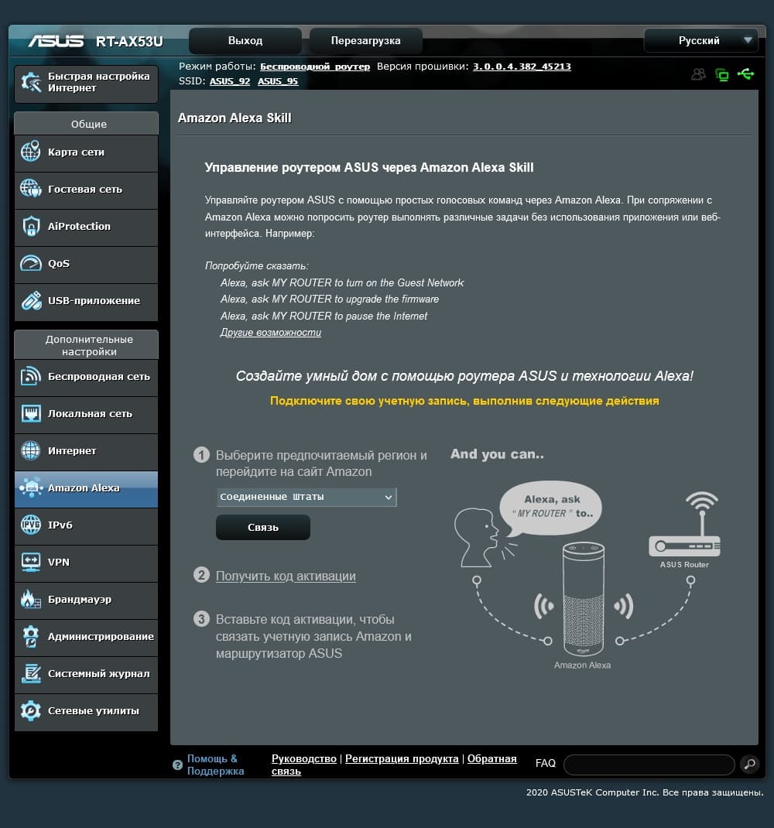Image resolution: width=774 pixels, height=828 pixels.
Task: Click the Перезагрузка button
Action: (x=365, y=41)
